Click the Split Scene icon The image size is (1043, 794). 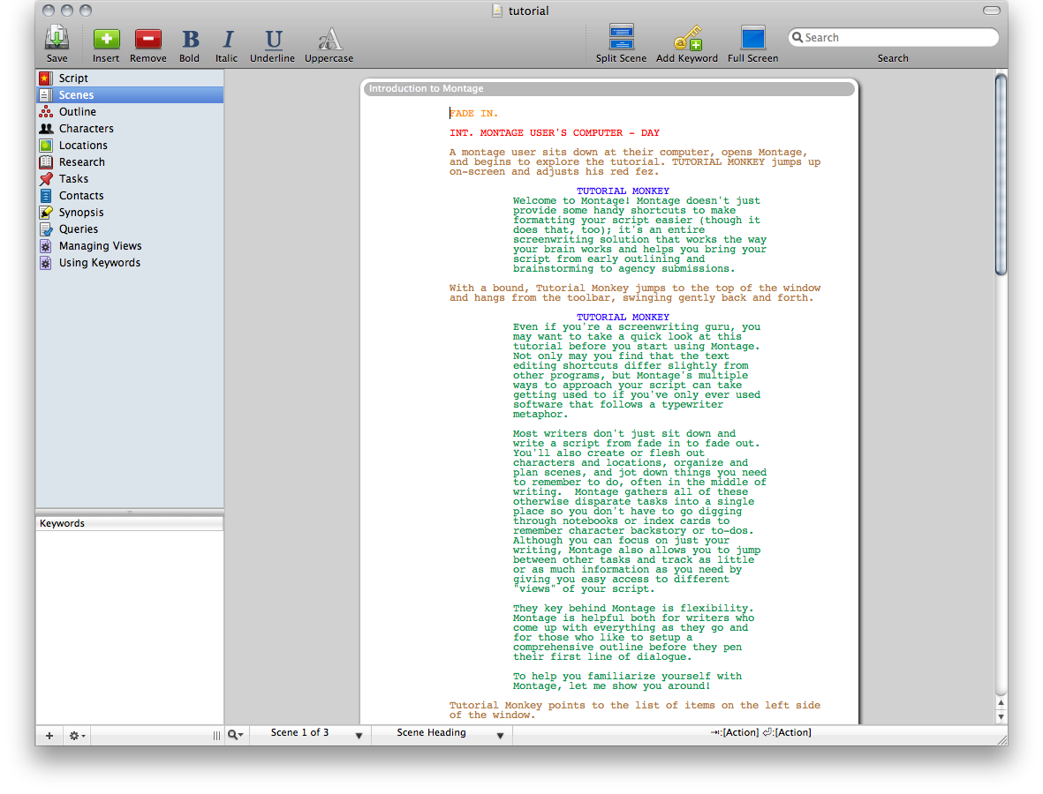(621, 37)
